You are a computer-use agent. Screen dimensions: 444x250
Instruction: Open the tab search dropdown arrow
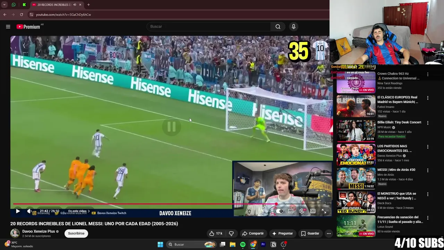(x=5, y=5)
